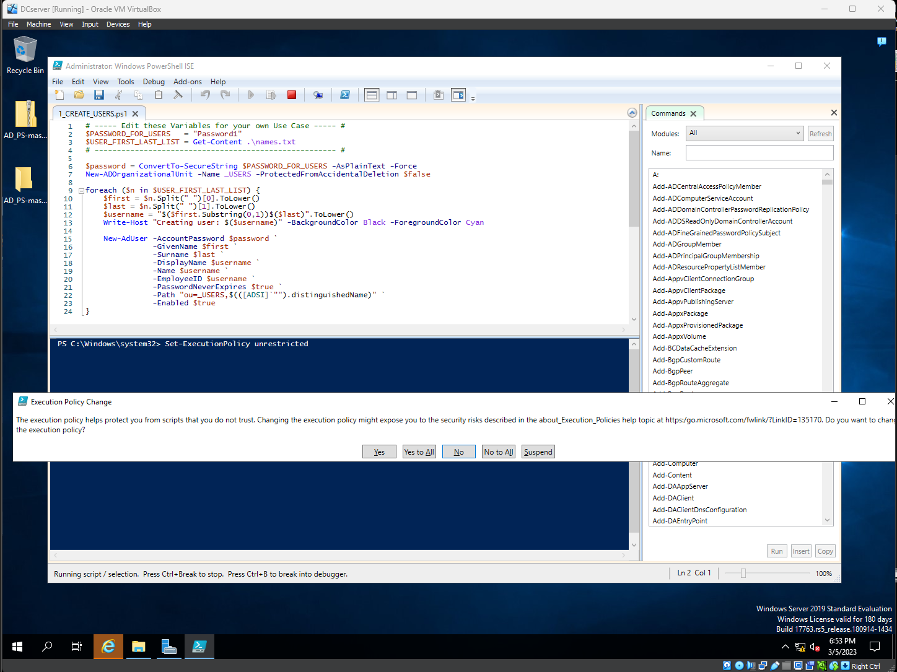
Task: Click inside the Name search field
Action: click(759, 152)
